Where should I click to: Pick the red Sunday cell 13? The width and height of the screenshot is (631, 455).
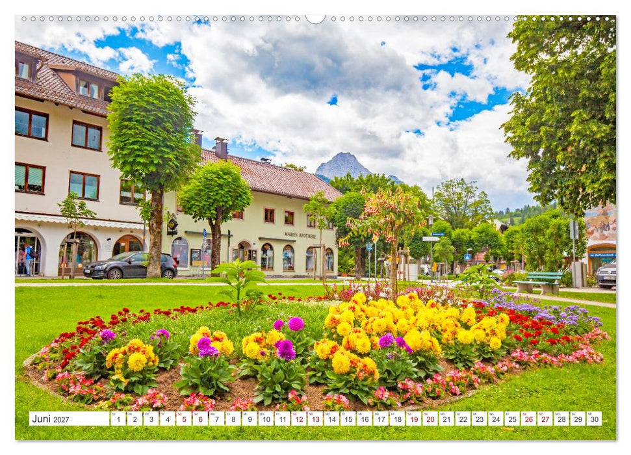315,419
